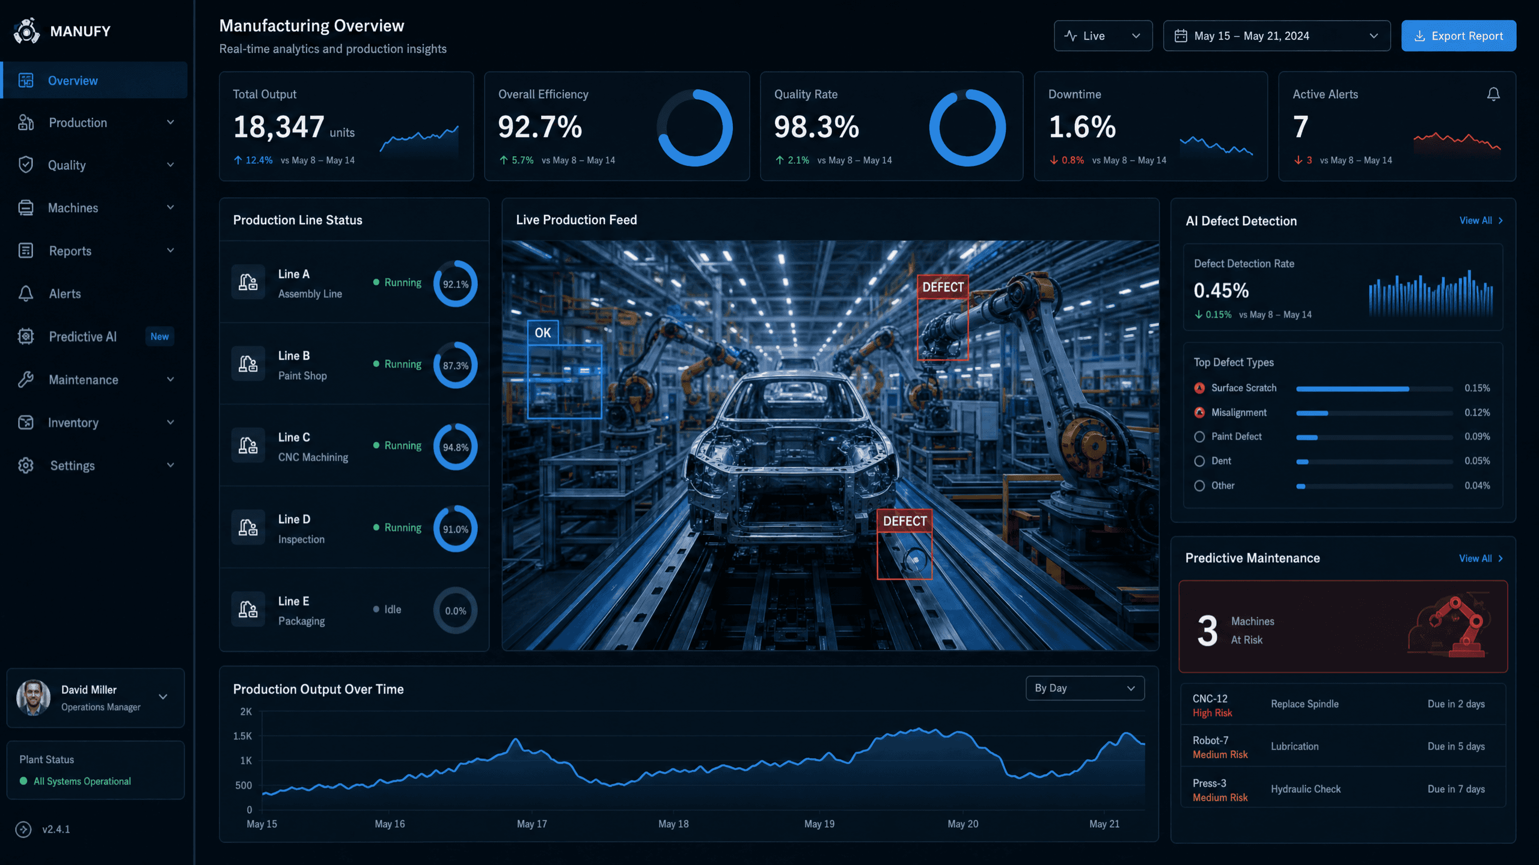Click the Machines icon in sidebar
Image resolution: width=1539 pixels, height=865 pixels.
click(x=26, y=208)
